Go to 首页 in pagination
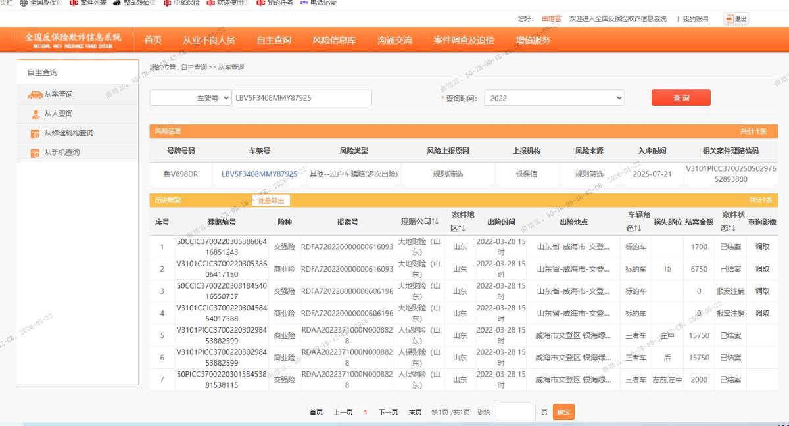 (316, 412)
